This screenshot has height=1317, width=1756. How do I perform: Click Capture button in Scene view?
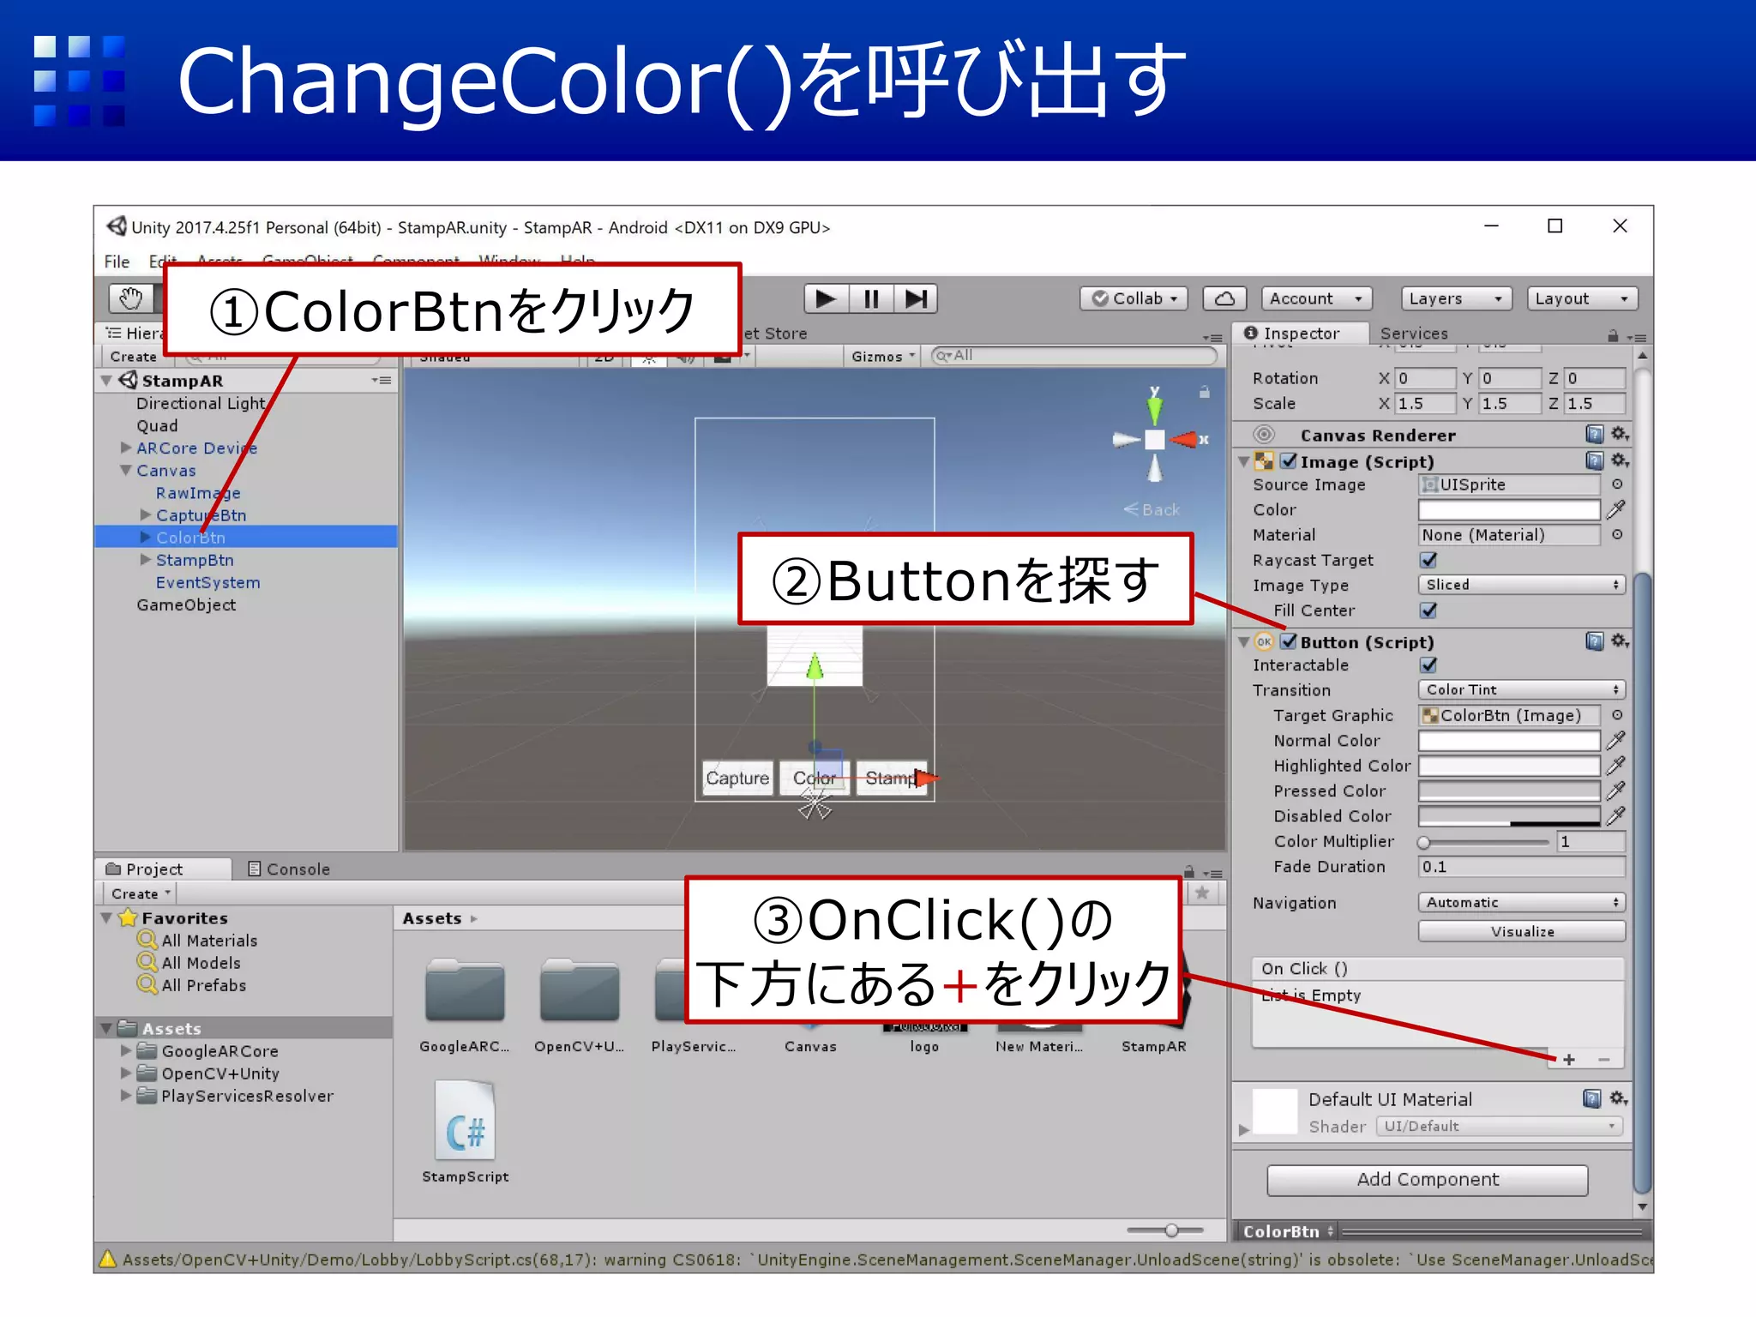point(737,778)
